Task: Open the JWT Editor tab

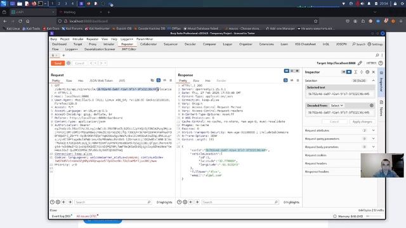Action: [129, 49]
